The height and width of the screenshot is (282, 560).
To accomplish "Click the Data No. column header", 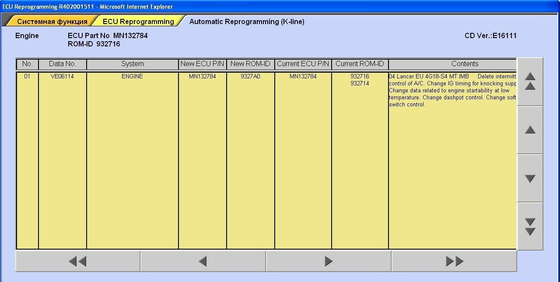I will click(63, 64).
